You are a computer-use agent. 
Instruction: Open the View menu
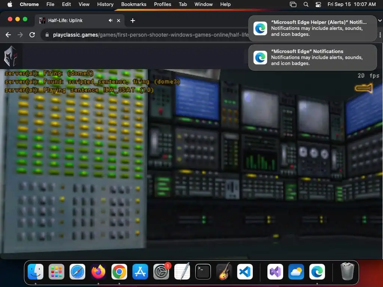84,4
